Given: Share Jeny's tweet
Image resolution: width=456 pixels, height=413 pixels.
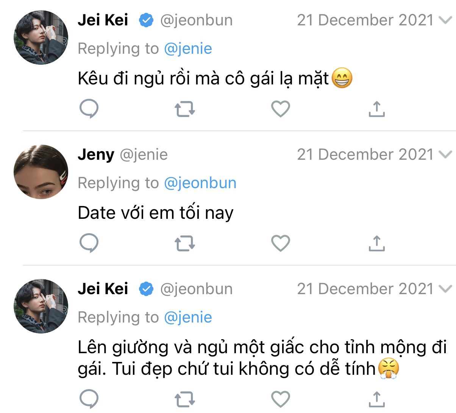Looking at the screenshot, I should [x=376, y=243].
